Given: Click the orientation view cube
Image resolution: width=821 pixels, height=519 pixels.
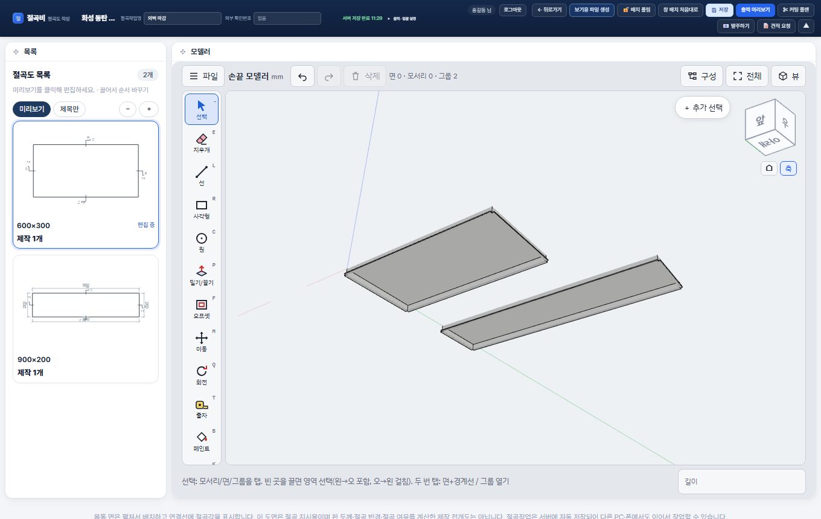Looking at the screenshot, I should [770, 126].
